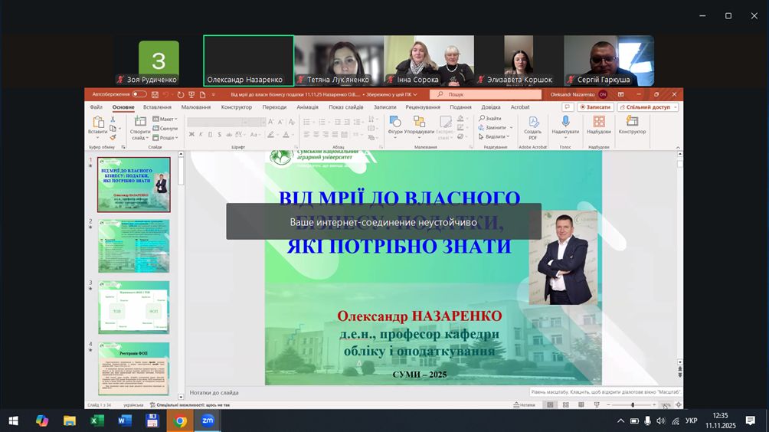Click the Спільний доступ share button
This screenshot has width=769, height=432.
pyautogui.click(x=647, y=107)
